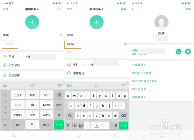Switch to 符 symbols on left keyboard

click(x=6, y=125)
